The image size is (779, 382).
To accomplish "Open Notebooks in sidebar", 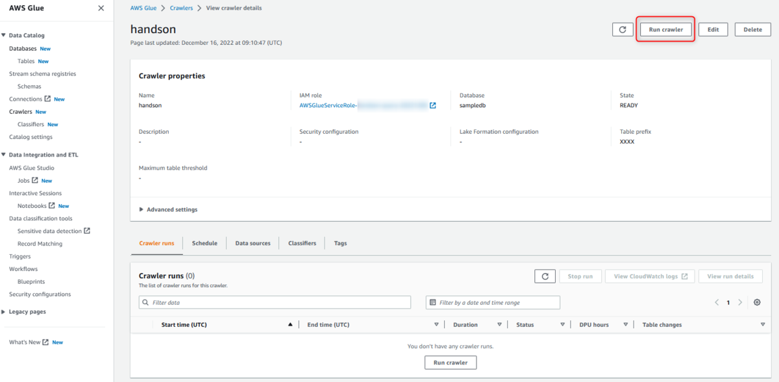I will pyautogui.click(x=32, y=206).
